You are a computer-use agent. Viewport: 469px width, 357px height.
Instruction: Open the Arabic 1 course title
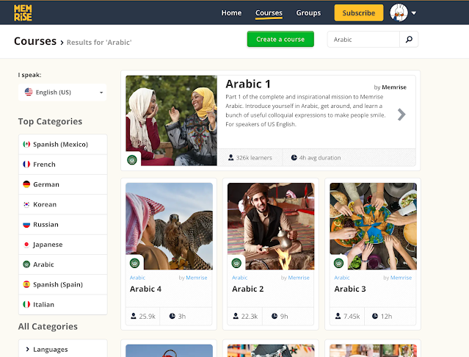point(248,84)
